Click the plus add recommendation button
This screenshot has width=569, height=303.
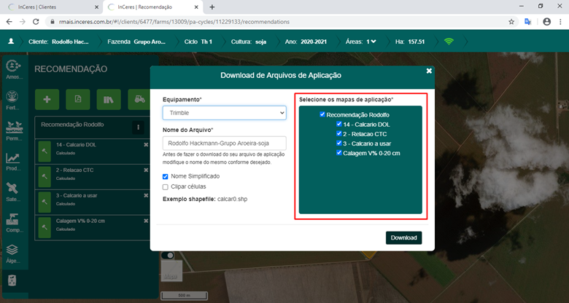pos(47,100)
